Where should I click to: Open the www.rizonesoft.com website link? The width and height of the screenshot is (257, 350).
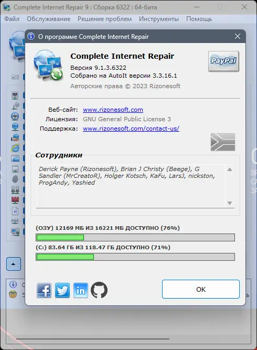pyautogui.click(x=113, y=110)
